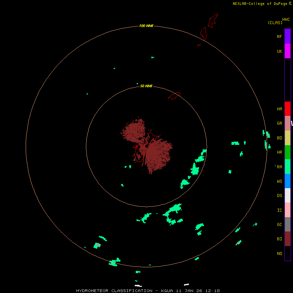
Task: Click the DS legend label
Action: [279, 196]
